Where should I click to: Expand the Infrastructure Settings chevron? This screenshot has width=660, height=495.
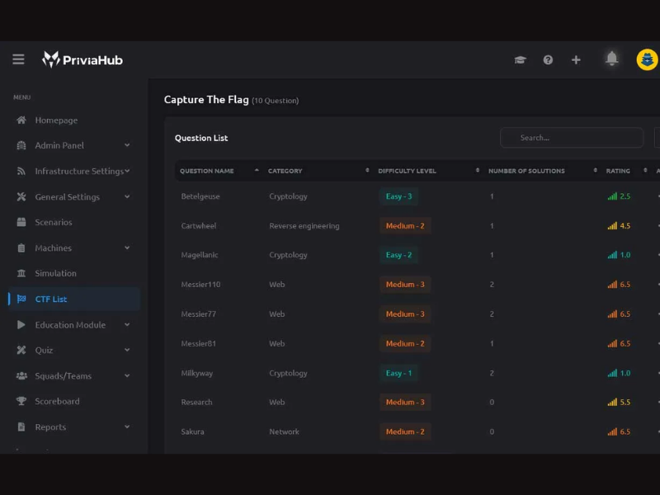point(127,171)
